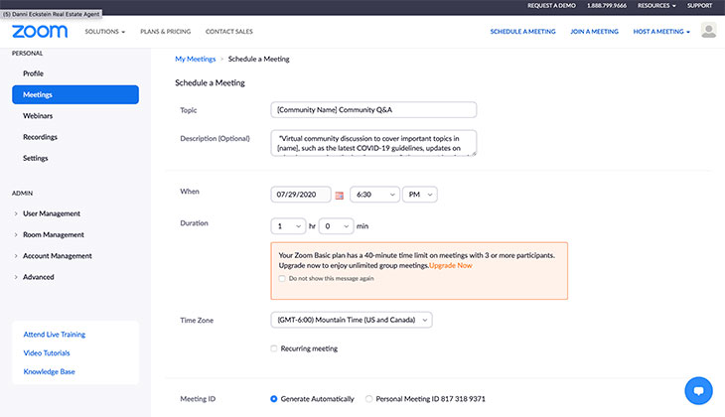The width and height of the screenshot is (725, 417).
Task: Open the duration hours dropdown
Action: [x=289, y=226]
